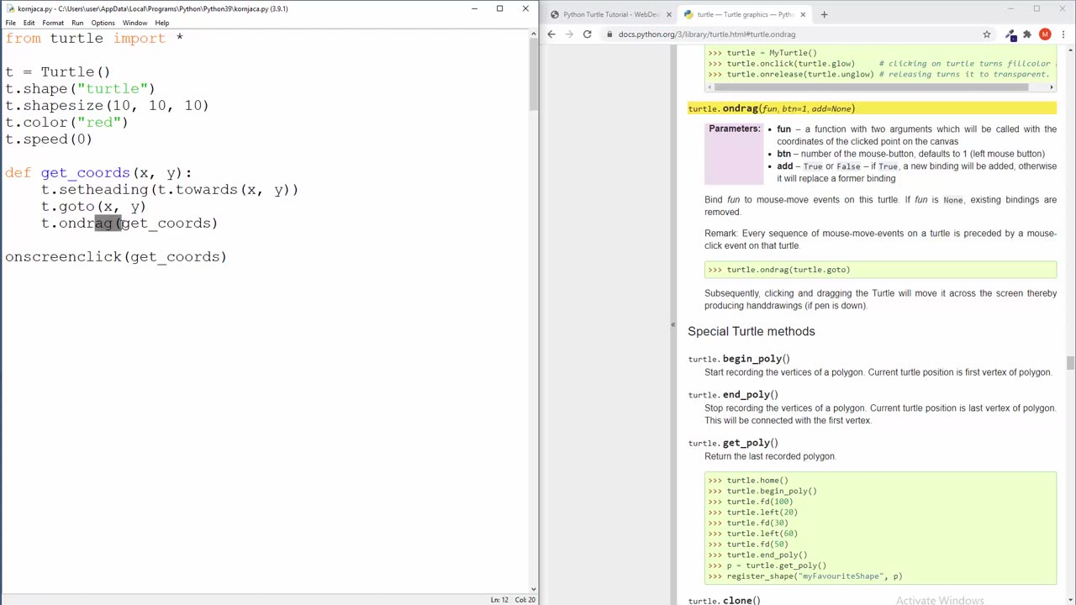This screenshot has height=605, width=1076.
Task: Click the 'from turtle import *' line
Action: click(94, 38)
